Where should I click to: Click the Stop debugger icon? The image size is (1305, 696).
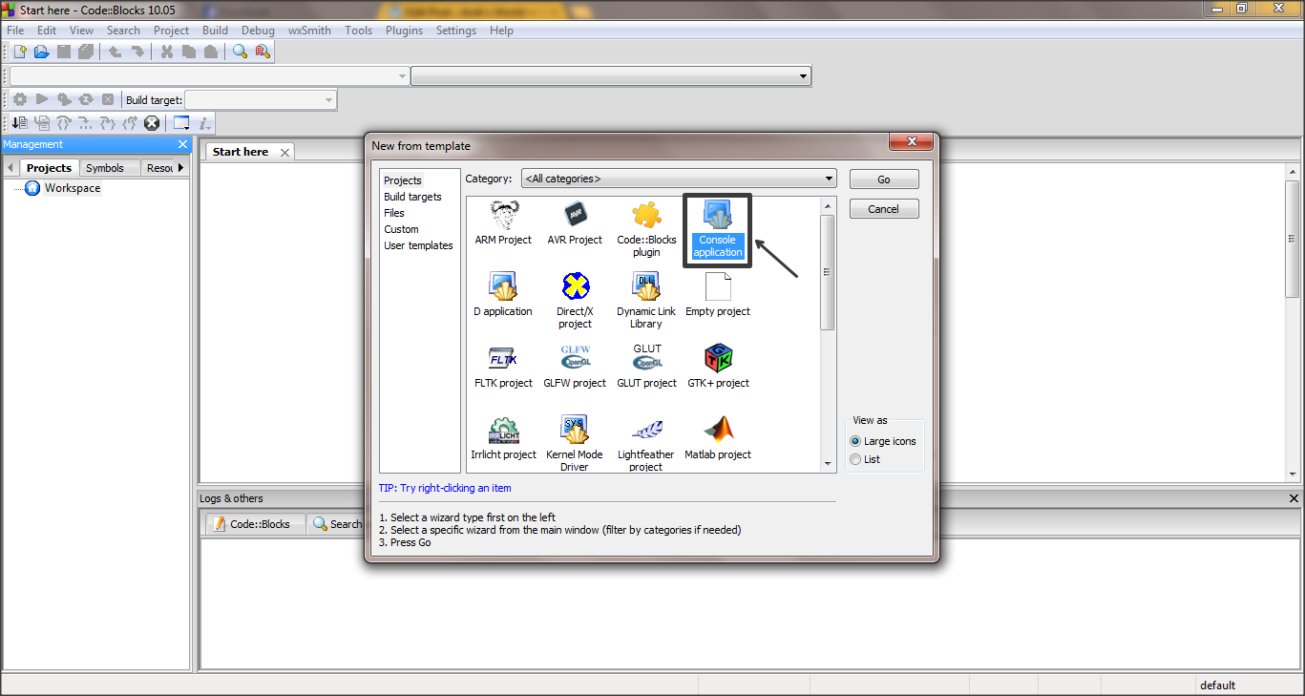click(152, 123)
